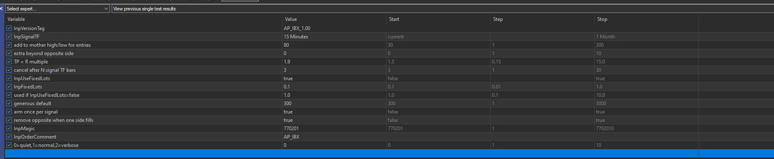Select the used if InpUseFixedLots=false Step cell 0.1
The height and width of the screenshot is (159, 774).
click(543, 95)
